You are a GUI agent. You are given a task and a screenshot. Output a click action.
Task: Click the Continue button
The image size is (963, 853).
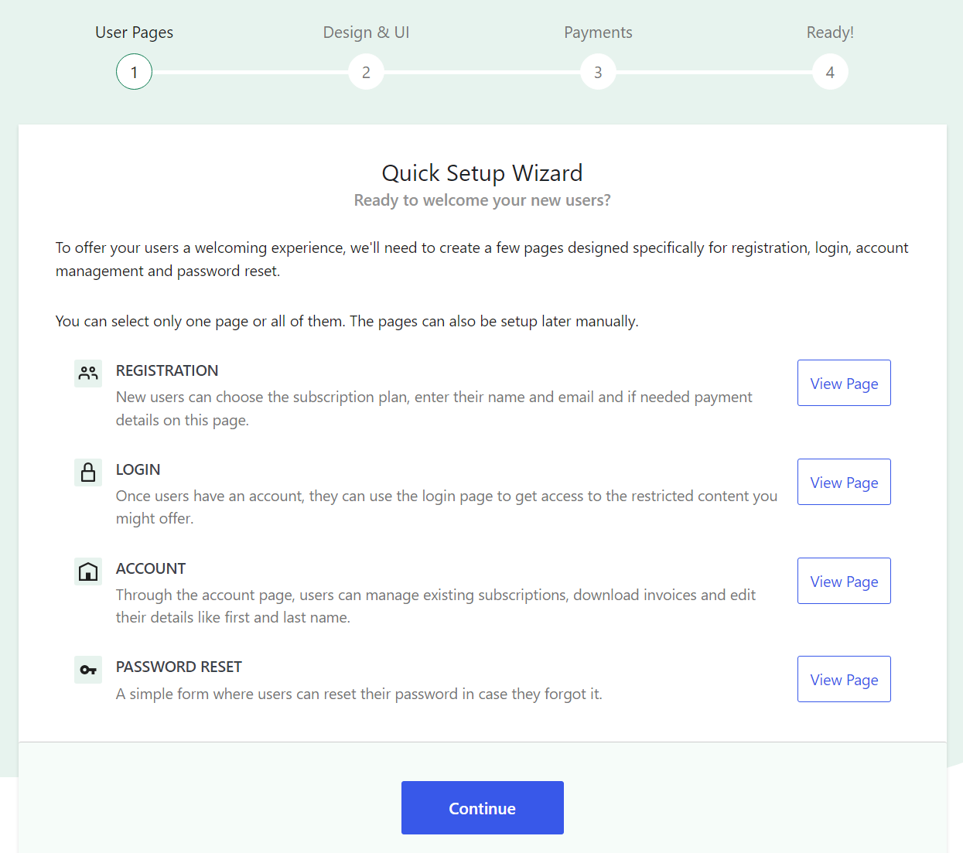[482, 807]
